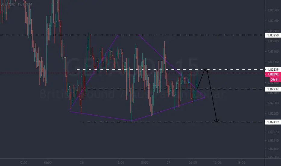Click the 1.82320 price scale value

click(273, 132)
